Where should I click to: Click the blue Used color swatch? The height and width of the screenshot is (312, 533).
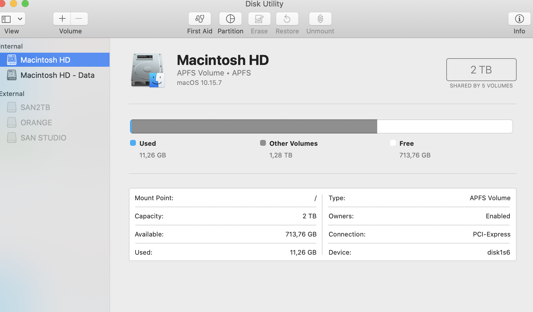click(133, 143)
